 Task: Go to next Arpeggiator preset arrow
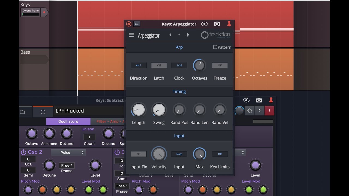click(x=188, y=35)
